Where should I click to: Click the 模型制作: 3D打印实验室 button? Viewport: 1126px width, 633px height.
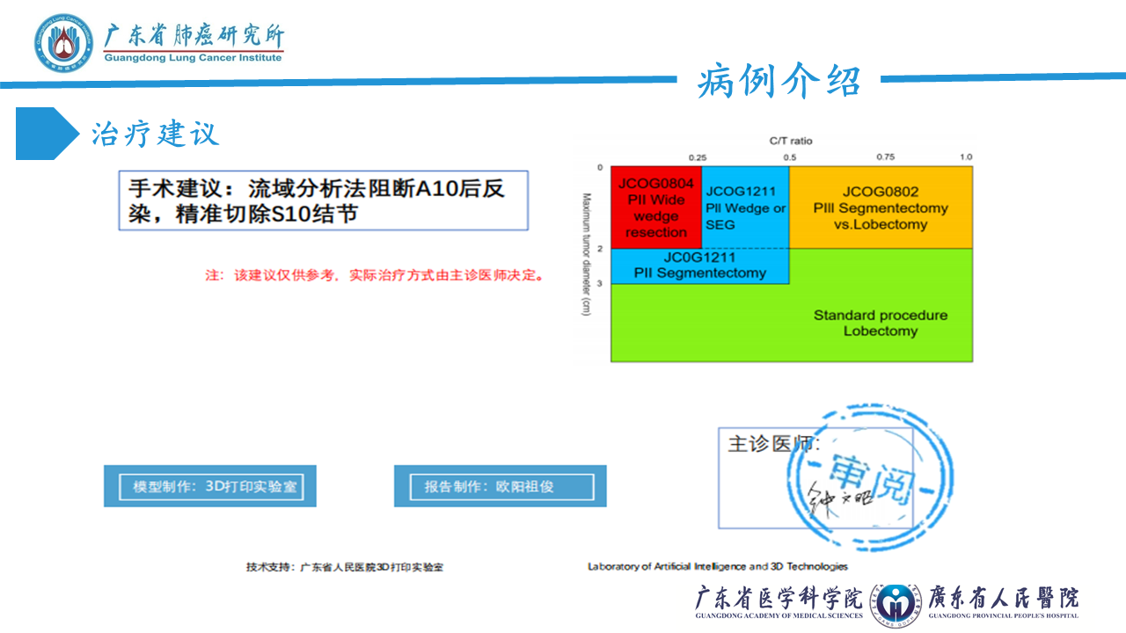[209, 486]
